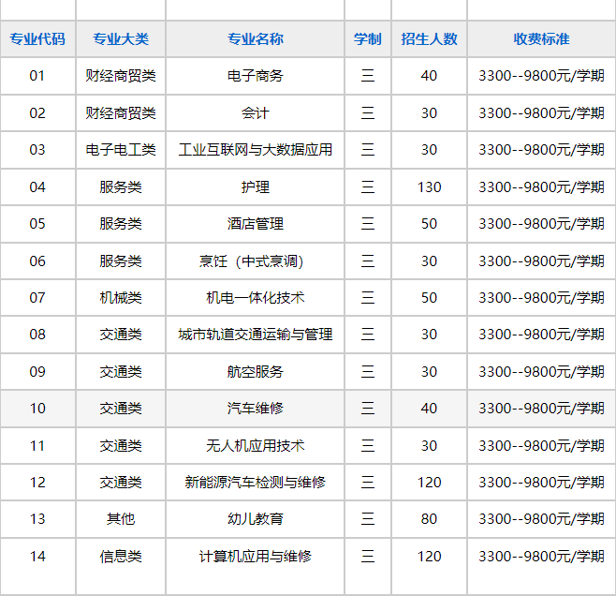
Task: Click the 学制 column header
Action: [367, 39]
